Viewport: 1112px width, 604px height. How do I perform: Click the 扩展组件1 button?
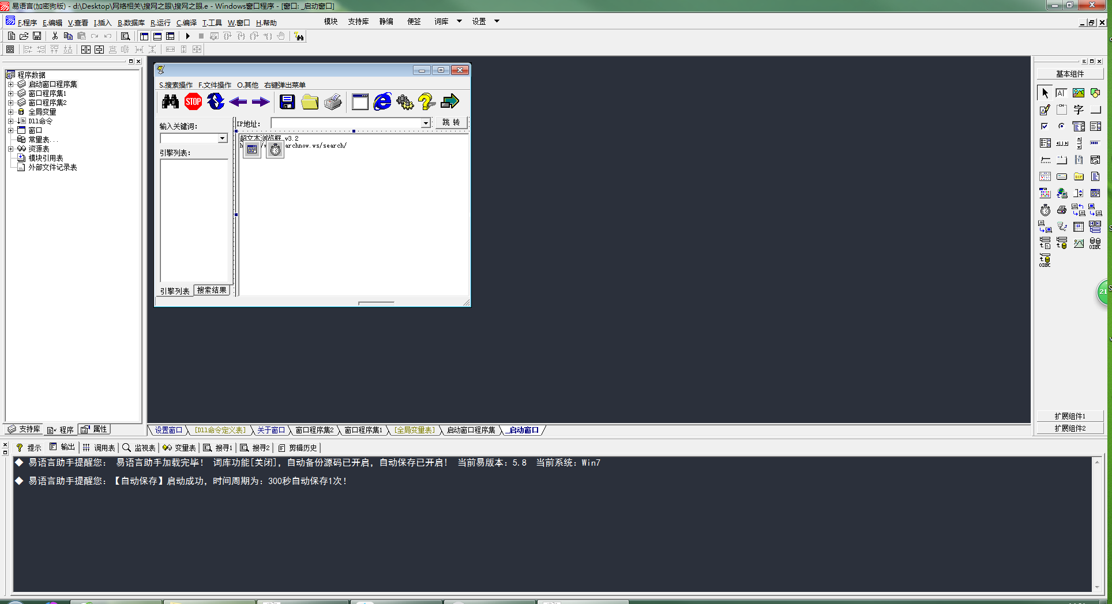[1070, 416]
